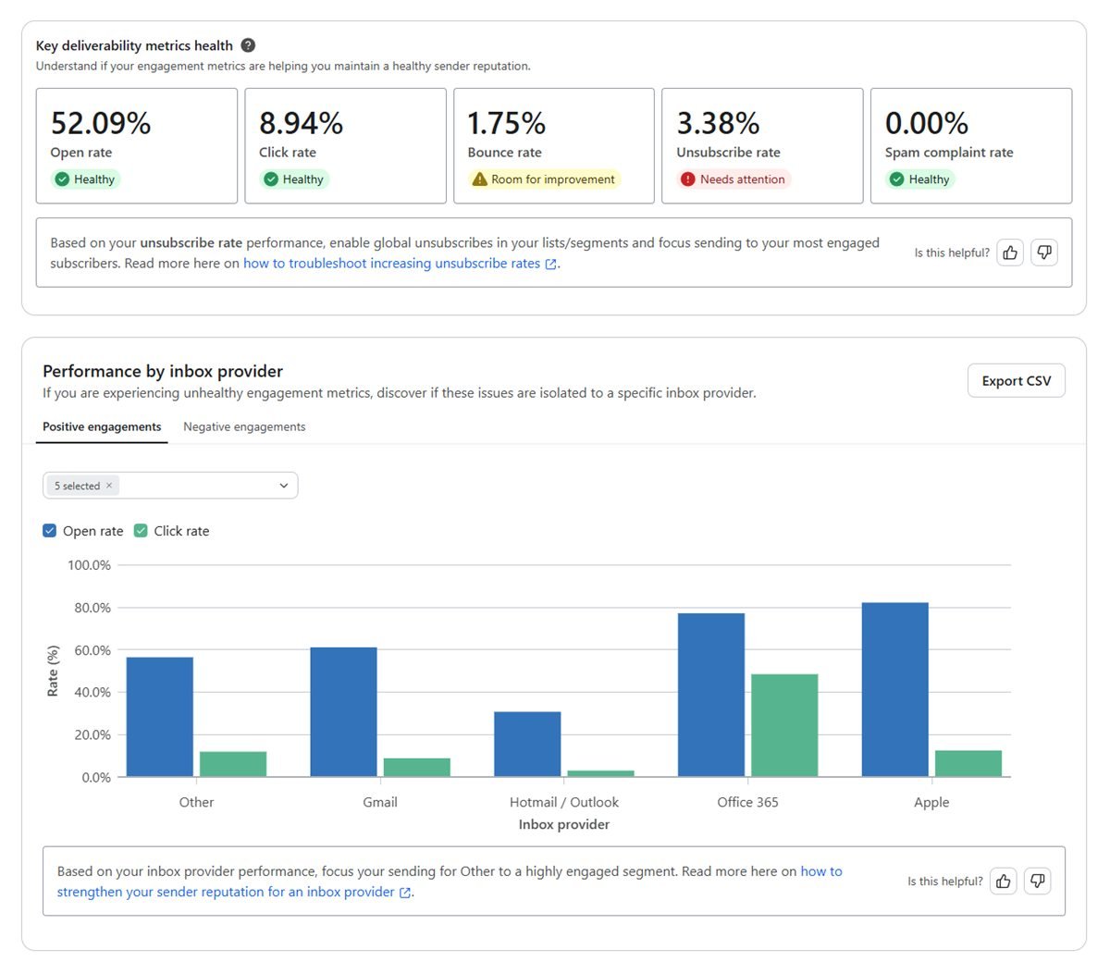Click the help question mark beside metrics health

[248, 45]
